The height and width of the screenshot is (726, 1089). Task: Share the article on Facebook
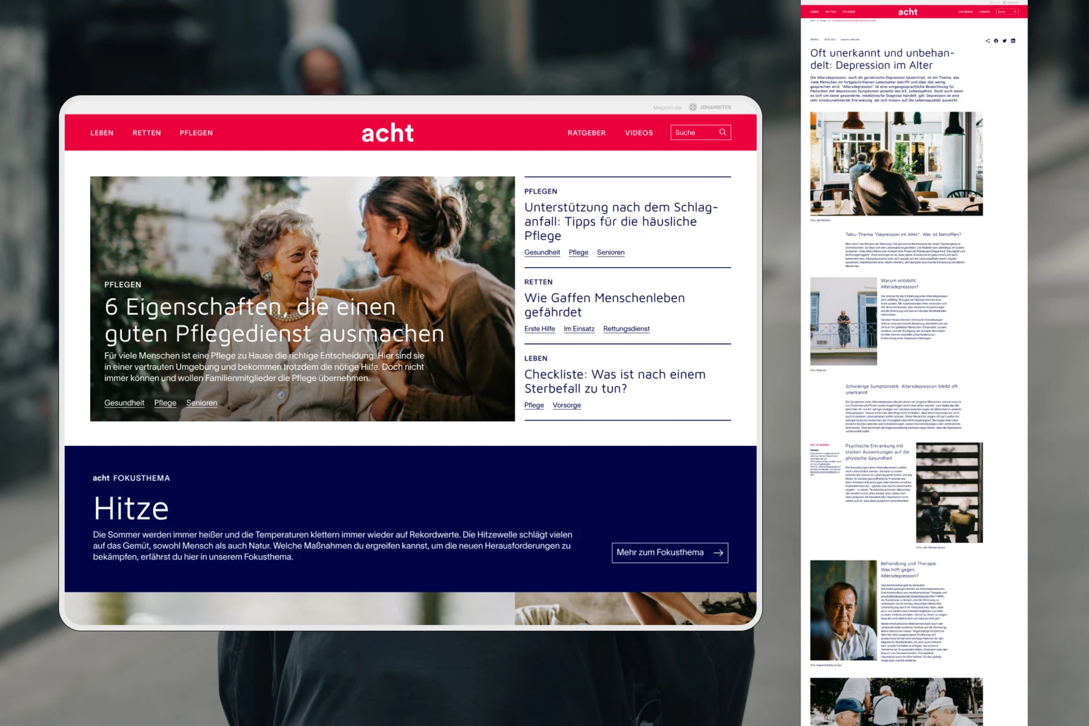point(996,40)
